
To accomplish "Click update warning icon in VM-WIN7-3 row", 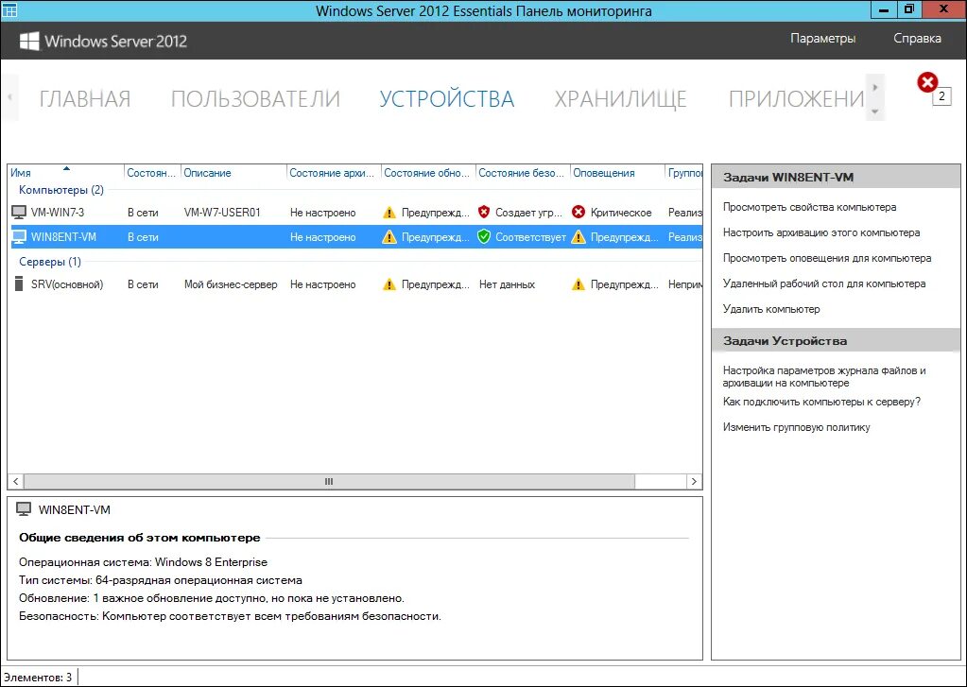I will 389,212.
